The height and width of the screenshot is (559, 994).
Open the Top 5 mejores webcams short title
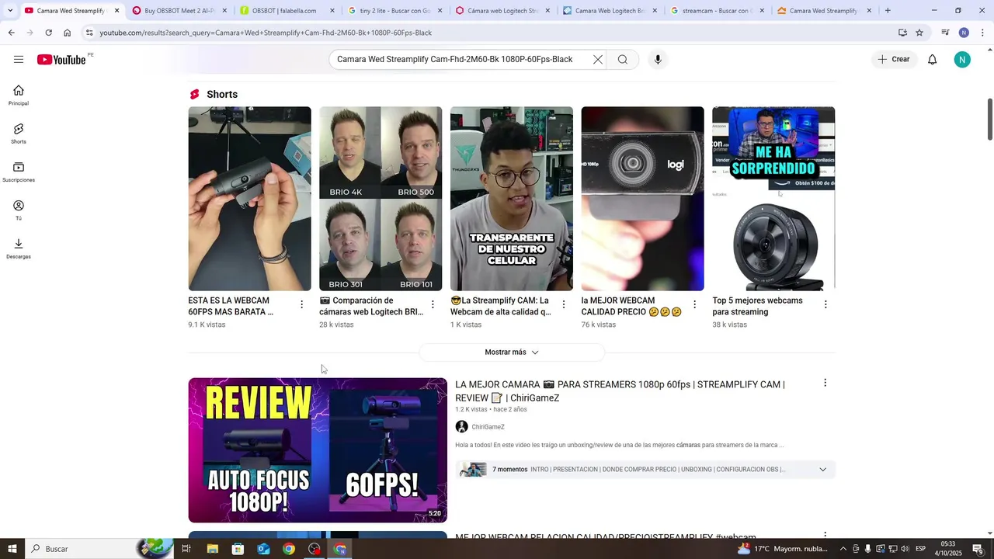coord(757,306)
